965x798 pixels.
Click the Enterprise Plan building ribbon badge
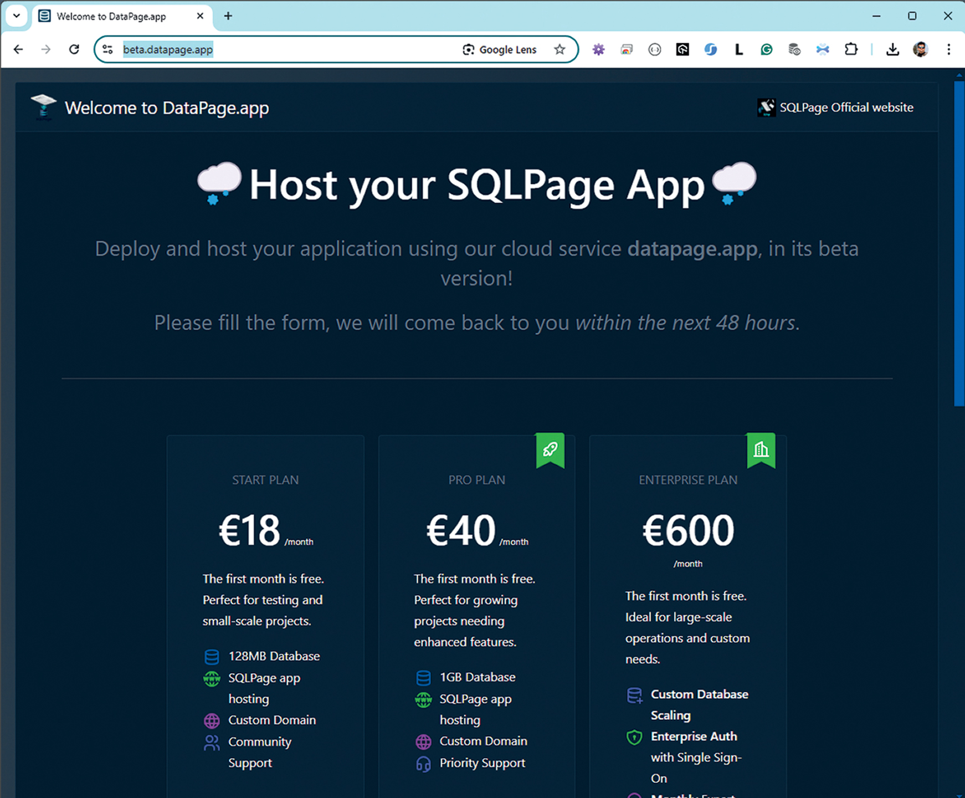(761, 449)
